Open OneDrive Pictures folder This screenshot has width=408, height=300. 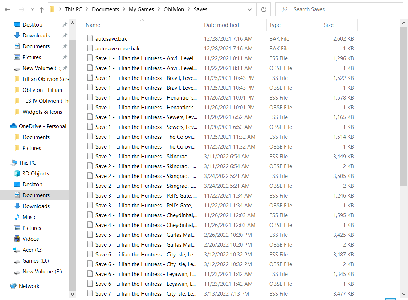click(x=32, y=148)
